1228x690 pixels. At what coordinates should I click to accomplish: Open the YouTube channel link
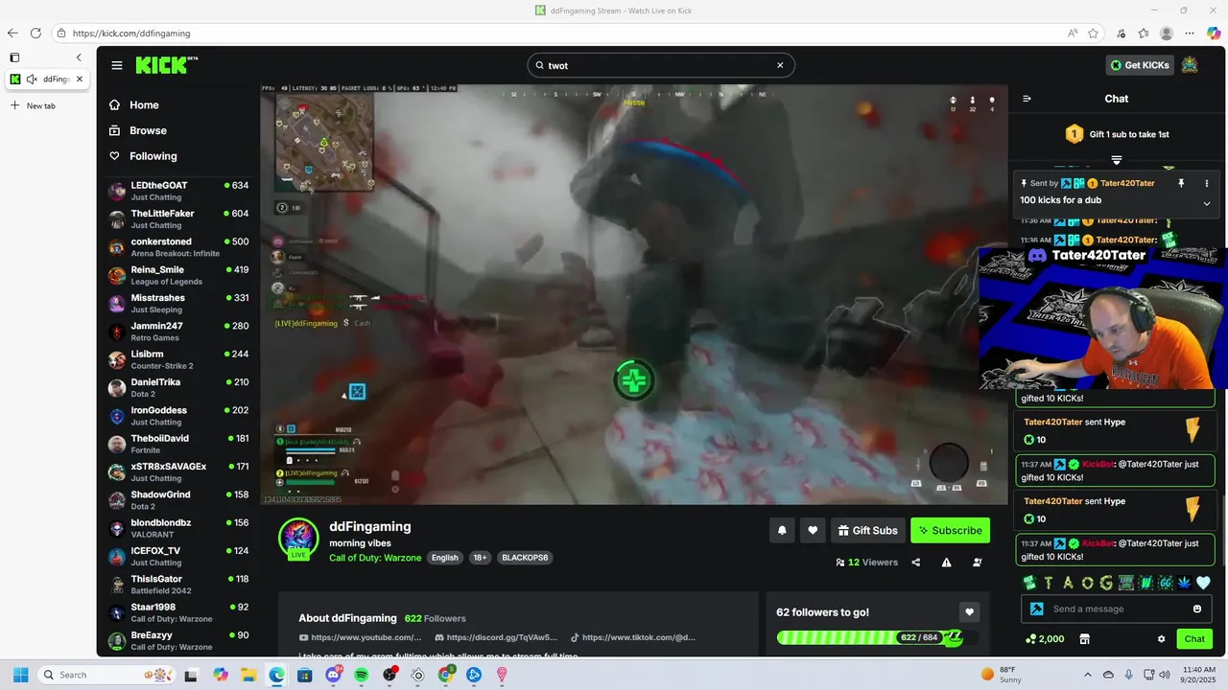coord(361,637)
